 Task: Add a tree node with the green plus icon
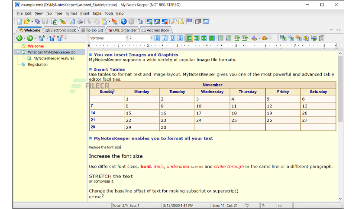[42, 38]
